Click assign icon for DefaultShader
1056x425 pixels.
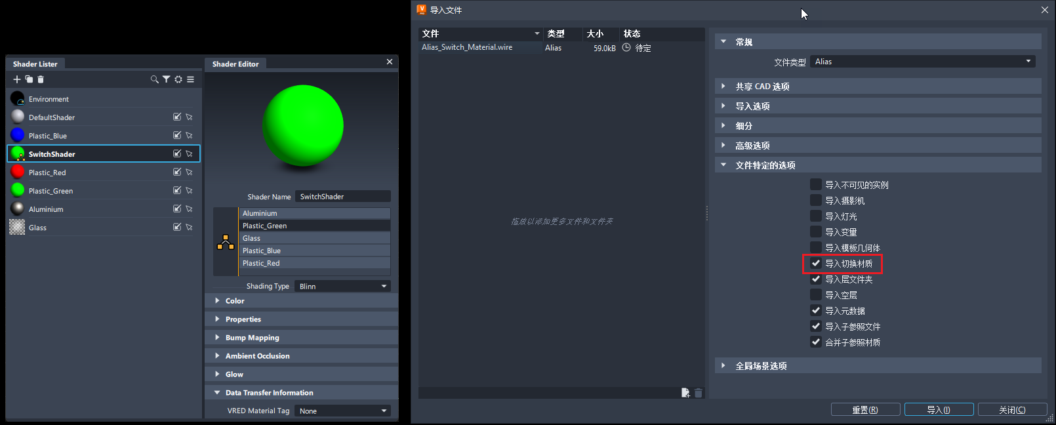click(177, 117)
